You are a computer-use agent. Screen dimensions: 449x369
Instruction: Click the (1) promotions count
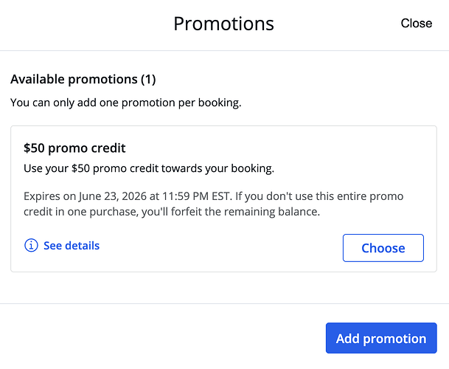147,79
